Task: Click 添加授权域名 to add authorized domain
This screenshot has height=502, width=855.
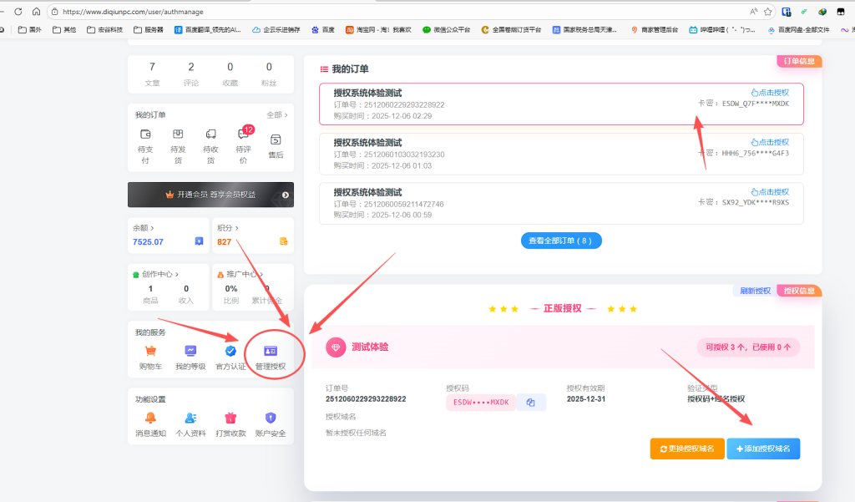Action: 763,449
